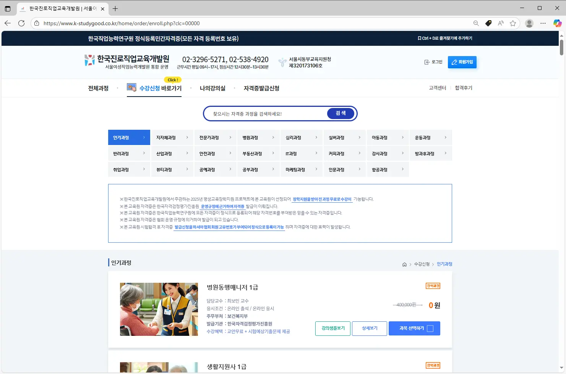Click the browser address bar URL
Screen dimensions: 566x374
pos(122,23)
